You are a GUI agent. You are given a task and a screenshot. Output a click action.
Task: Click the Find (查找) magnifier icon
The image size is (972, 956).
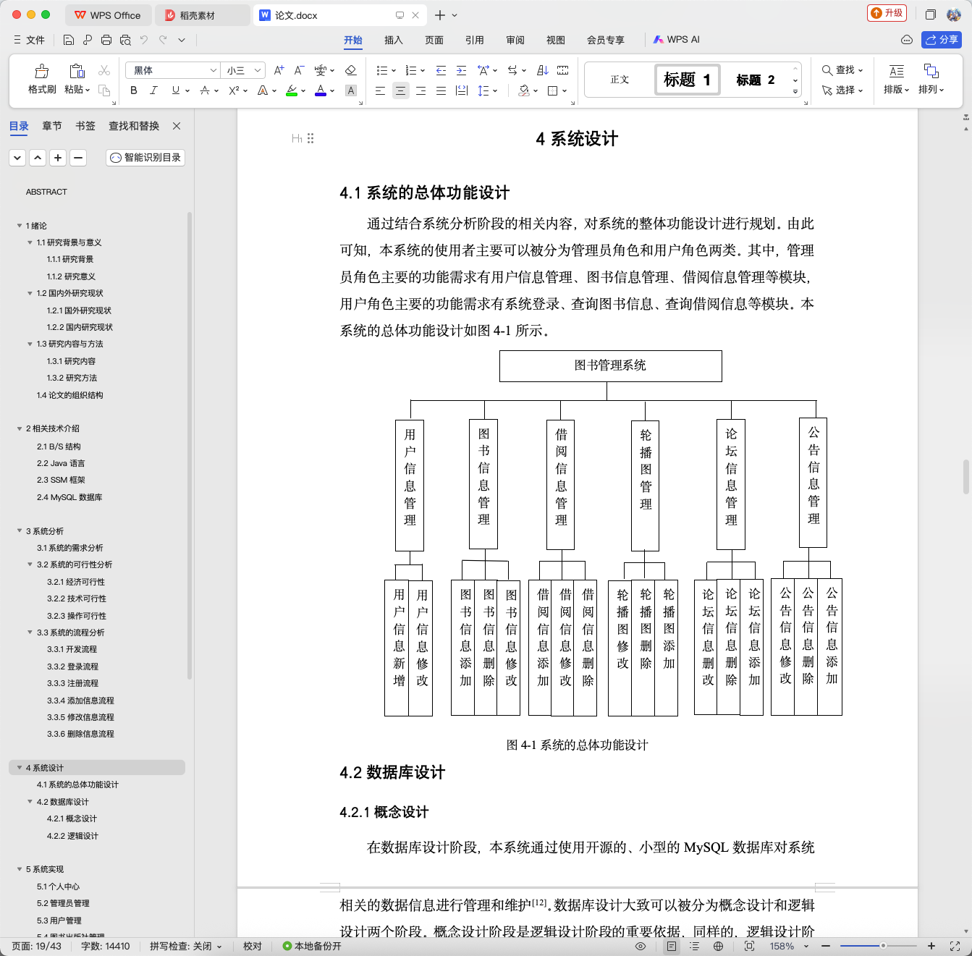pos(827,70)
